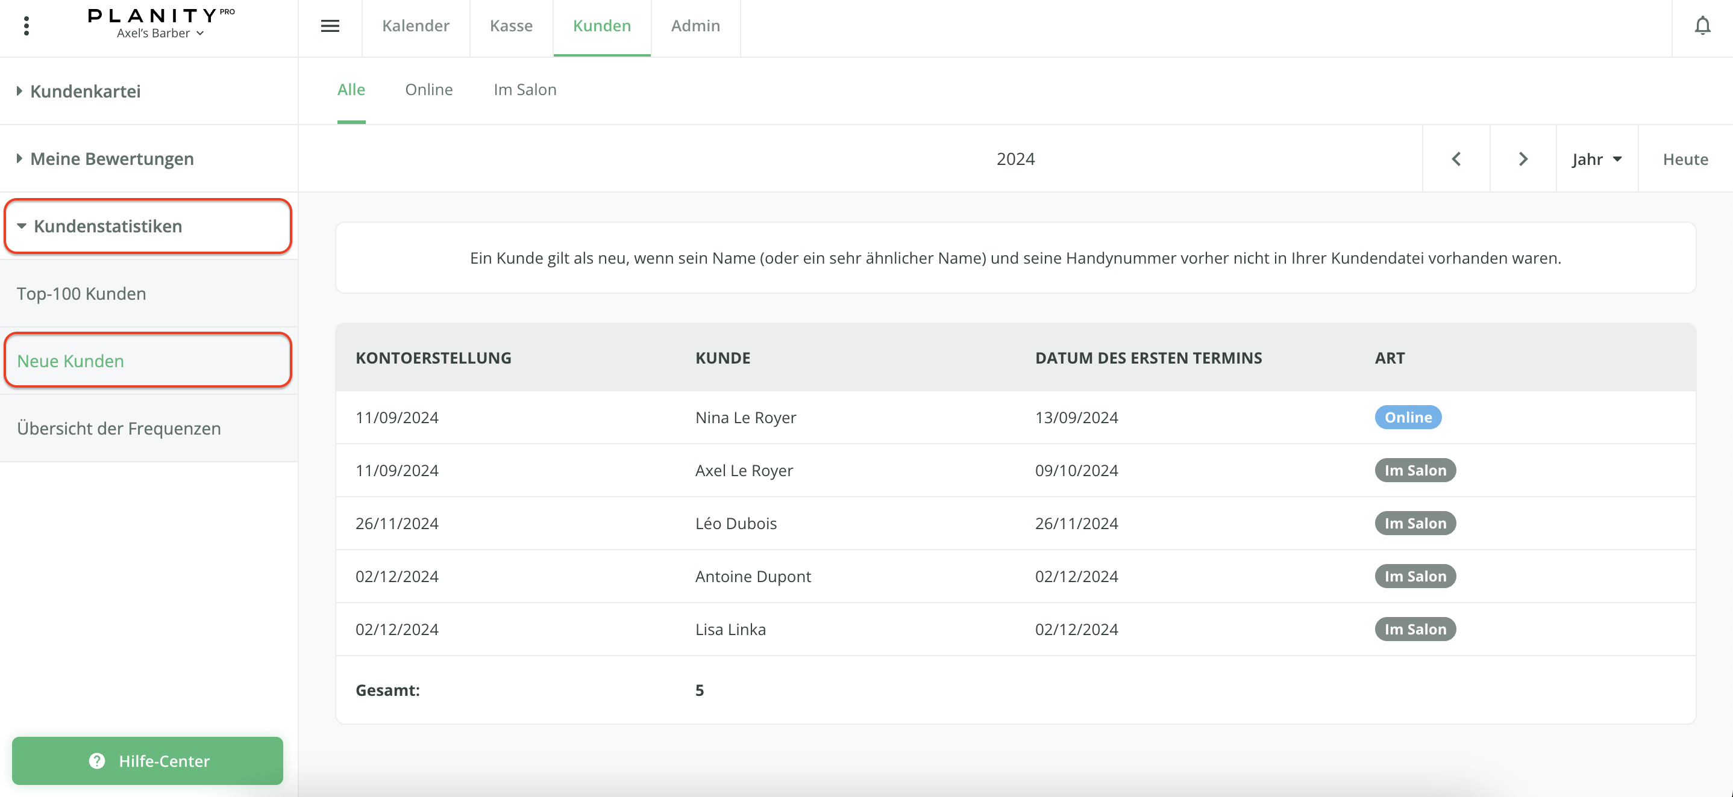Open the Jahr period dropdown

coord(1596,160)
